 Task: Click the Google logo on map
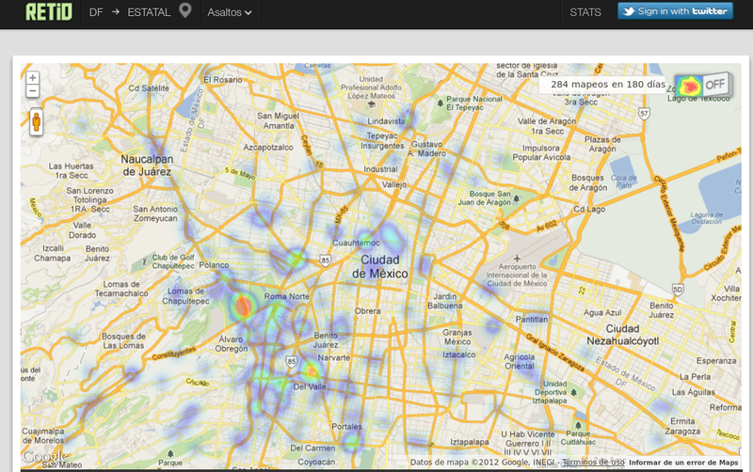point(44,456)
